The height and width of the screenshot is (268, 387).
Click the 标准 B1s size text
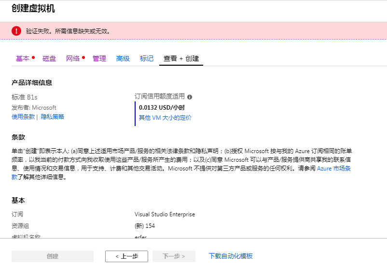coord(25,97)
